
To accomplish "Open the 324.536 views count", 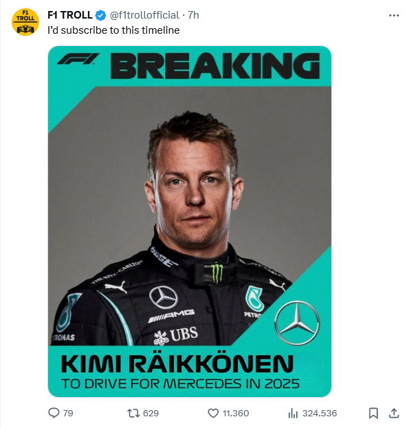I will click(320, 413).
